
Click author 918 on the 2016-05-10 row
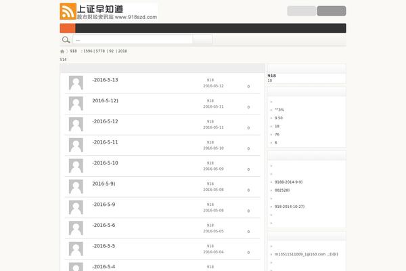210,142
